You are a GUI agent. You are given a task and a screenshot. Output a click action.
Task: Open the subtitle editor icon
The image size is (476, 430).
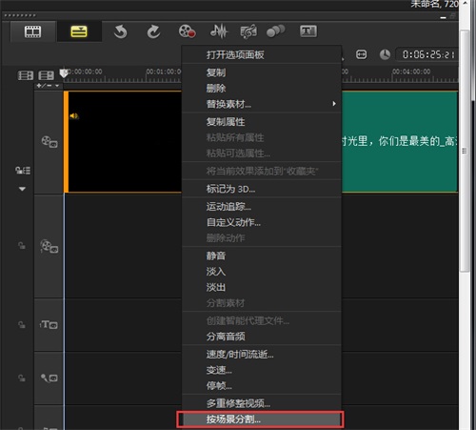(x=308, y=31)
